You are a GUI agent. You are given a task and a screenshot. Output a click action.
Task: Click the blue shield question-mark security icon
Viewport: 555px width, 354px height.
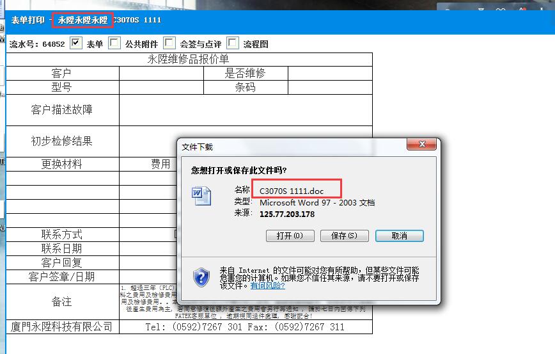click(x=202, y=277)
